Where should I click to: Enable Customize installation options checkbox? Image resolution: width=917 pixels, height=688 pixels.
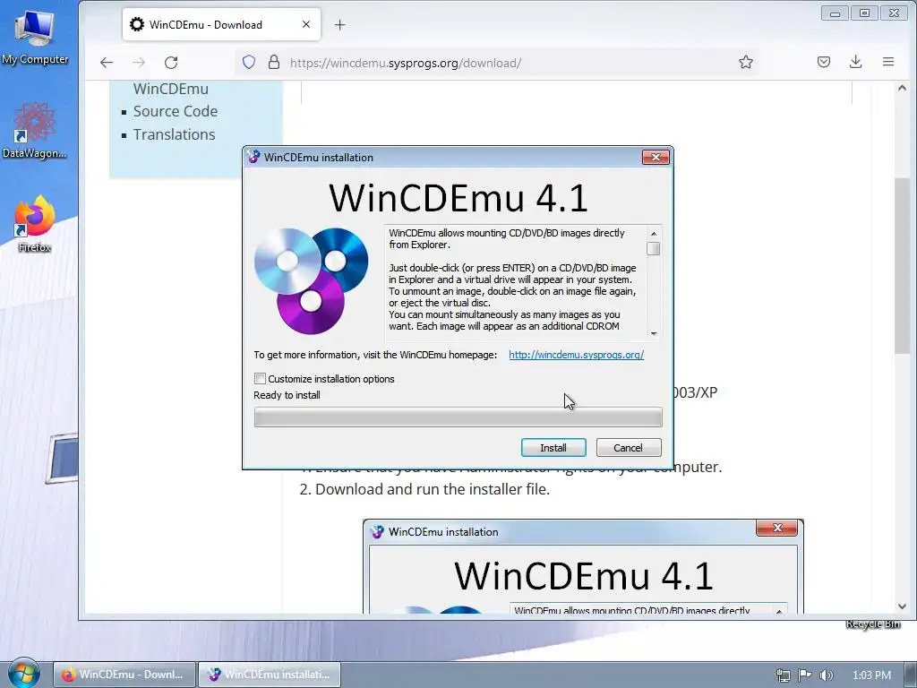(261, 379)
